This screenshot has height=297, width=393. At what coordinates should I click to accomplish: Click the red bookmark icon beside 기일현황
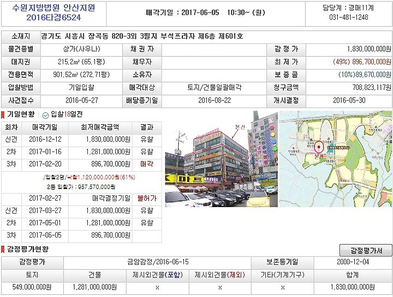pyautogui.click(x=3, y=115)
